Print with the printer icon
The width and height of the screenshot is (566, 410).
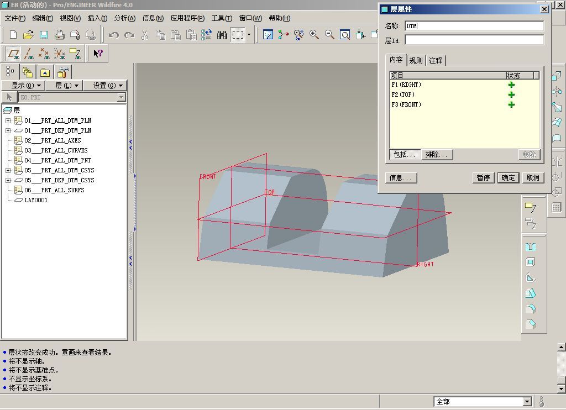point(59,35)
